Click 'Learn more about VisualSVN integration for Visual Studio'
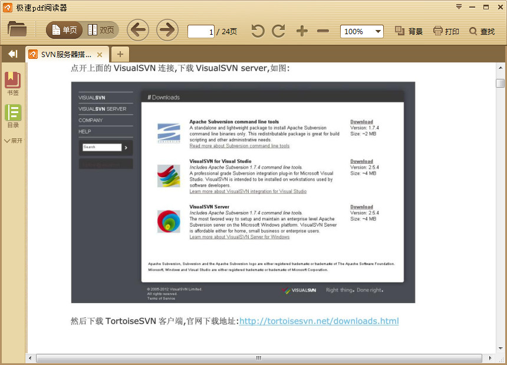This screenshot has width=507, height=365. pos(248,191)
